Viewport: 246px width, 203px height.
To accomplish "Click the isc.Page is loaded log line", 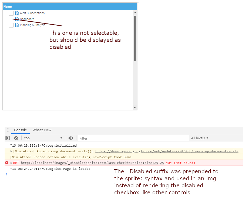I will pyautogui.click(x=50, y=169).
